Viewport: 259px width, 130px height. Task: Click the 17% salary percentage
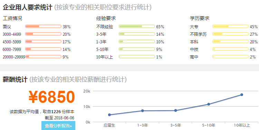(x=67, y=42)
